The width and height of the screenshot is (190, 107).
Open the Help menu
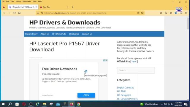tap(40, 1)
